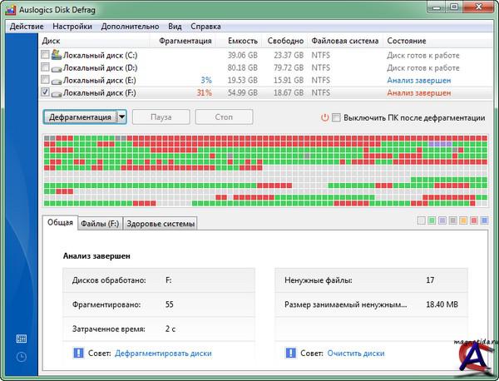Image resolution: width=499 pixels, height=381 pixels.
Task: Click the info icon next to Дефрагментировать диски
Action: 78,354
